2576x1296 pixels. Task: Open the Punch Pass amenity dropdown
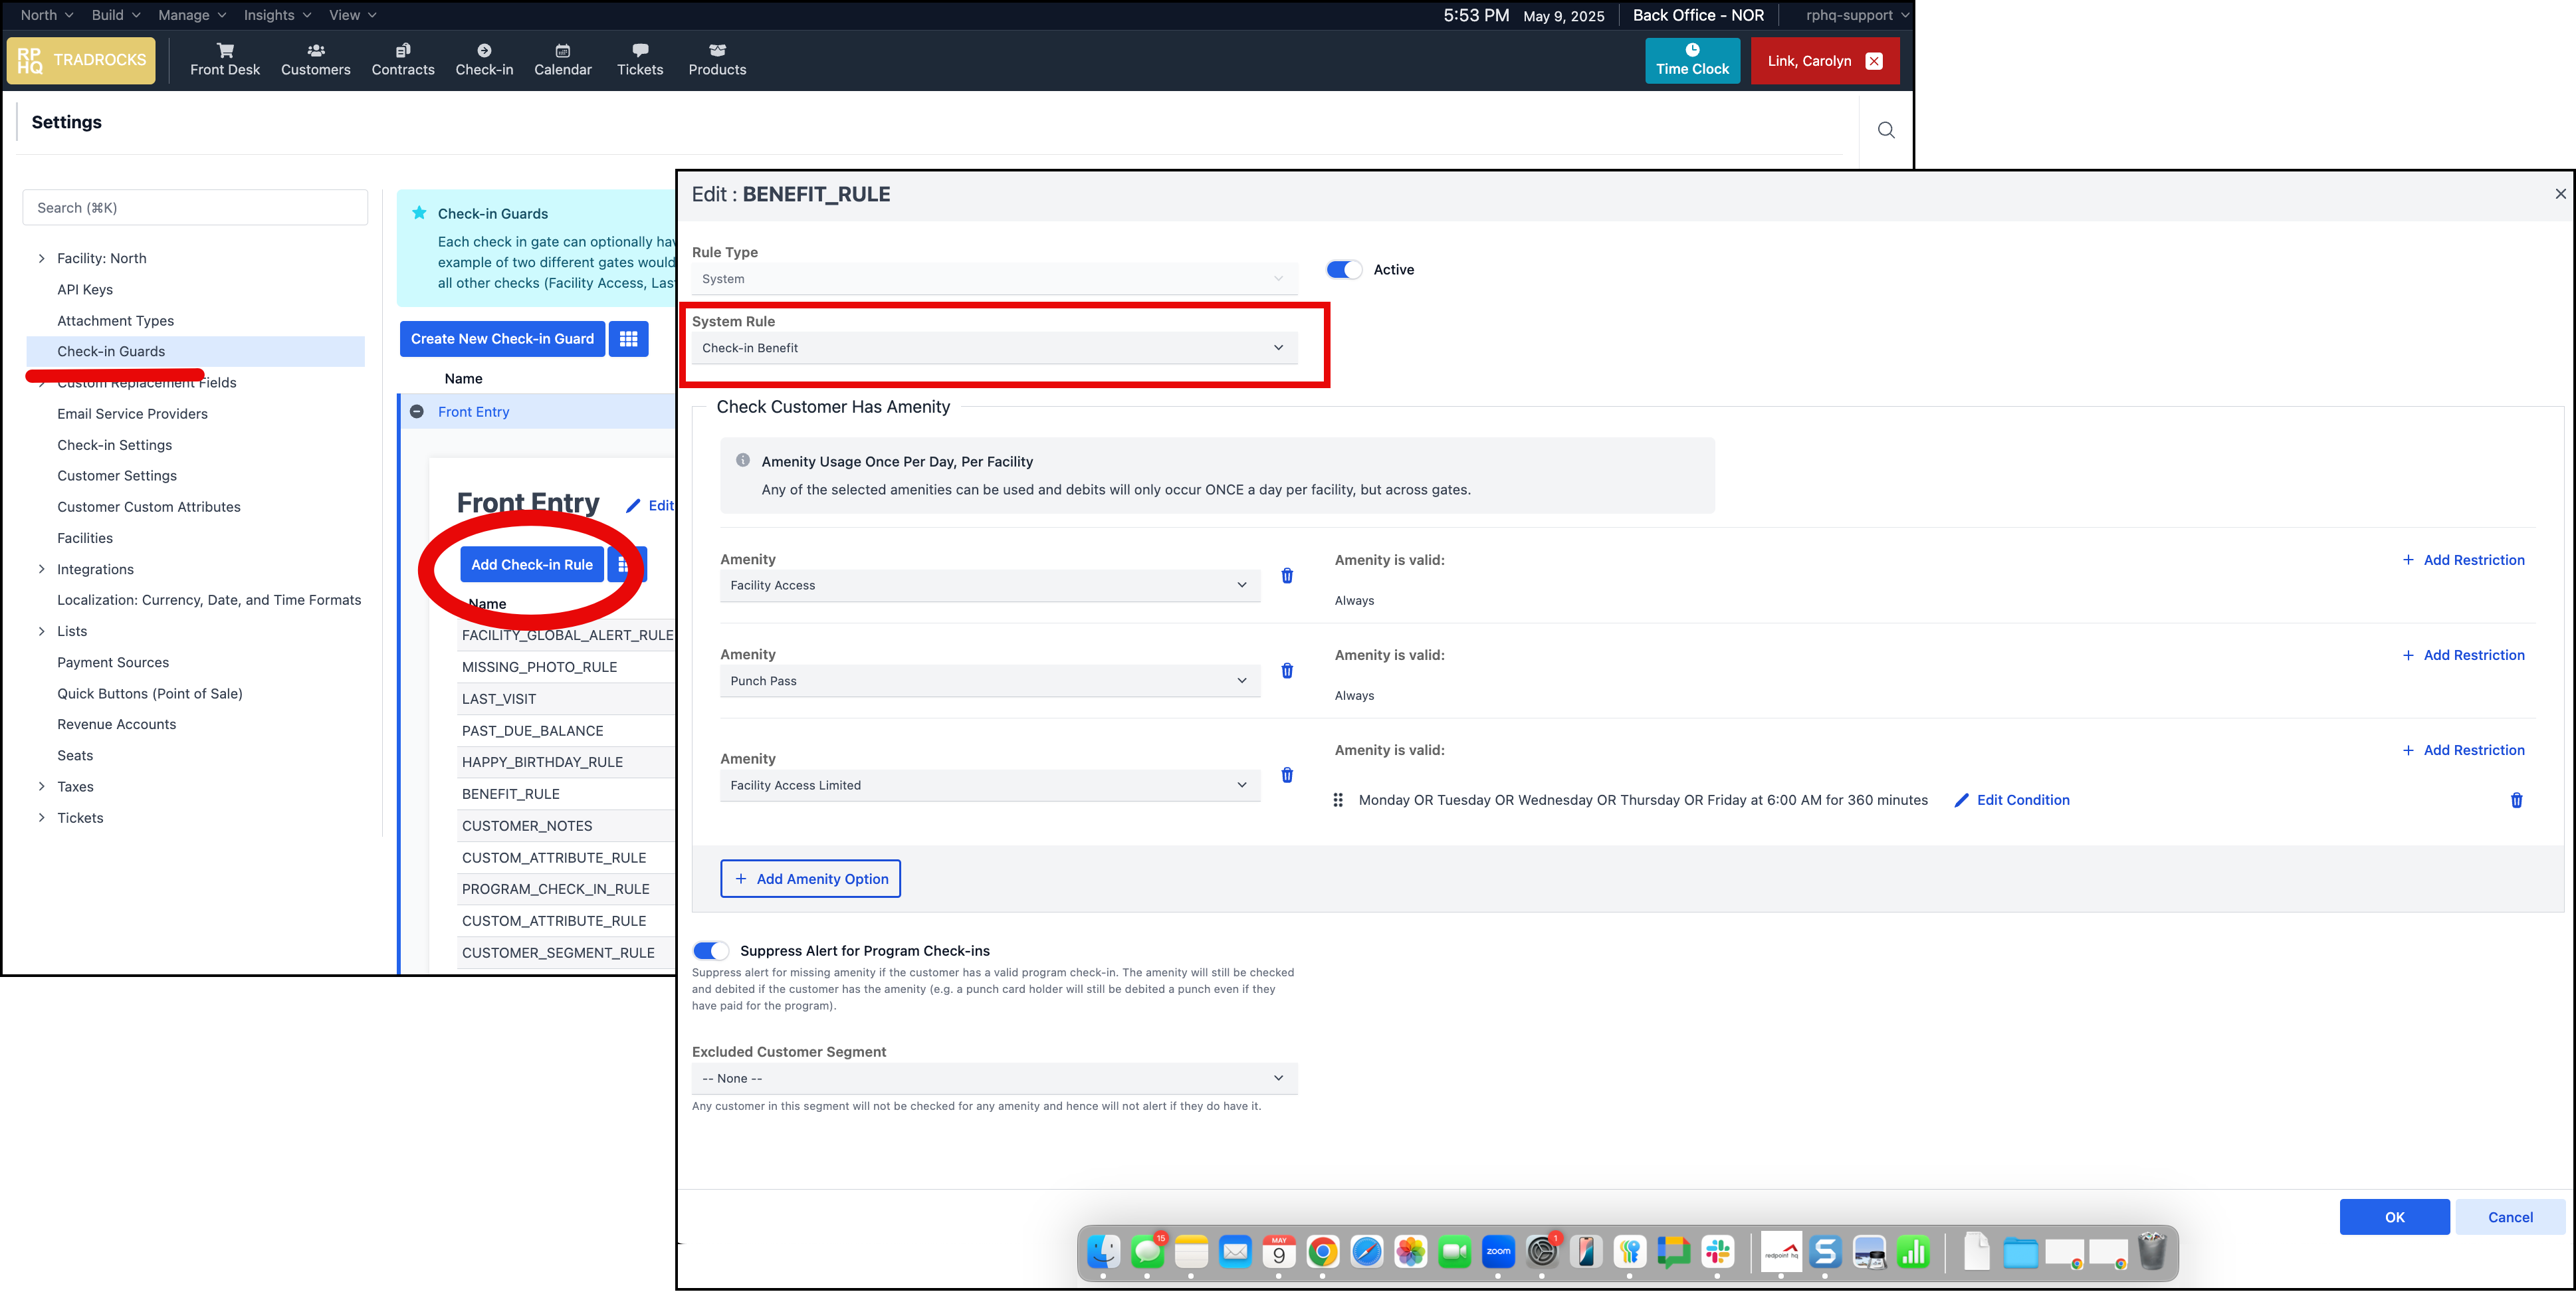(990, 681)
